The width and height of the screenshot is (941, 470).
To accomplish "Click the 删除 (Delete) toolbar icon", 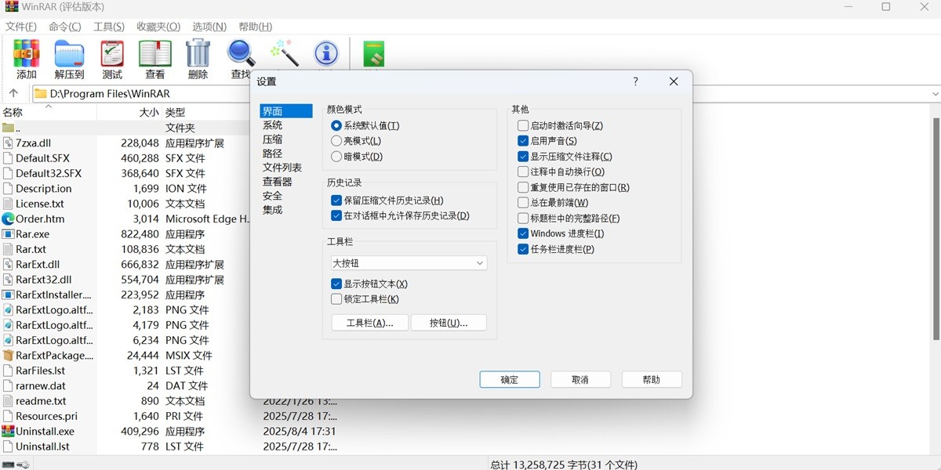I will coord(198,55).
